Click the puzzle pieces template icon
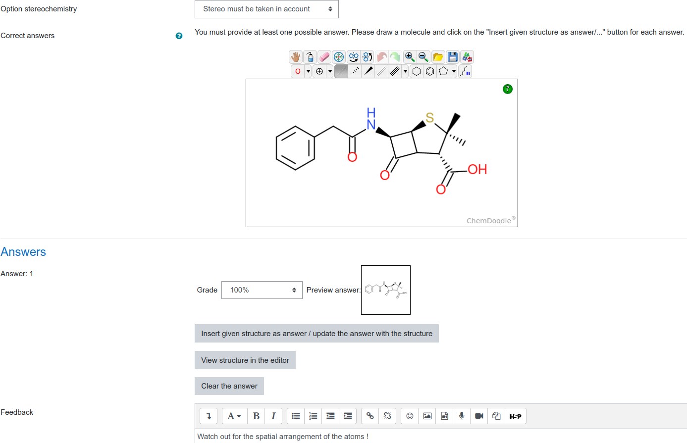This screenshot has width=687, height=443. click(467, 57)
